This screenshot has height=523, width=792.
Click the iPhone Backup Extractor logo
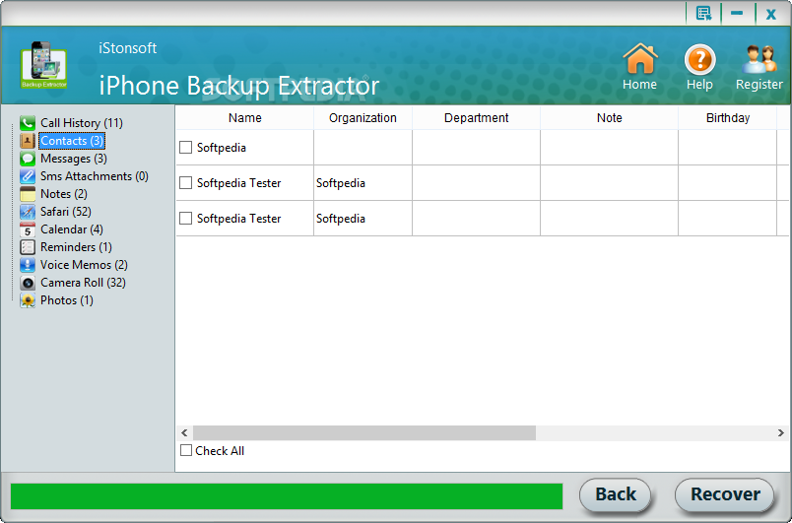[44, 65]
